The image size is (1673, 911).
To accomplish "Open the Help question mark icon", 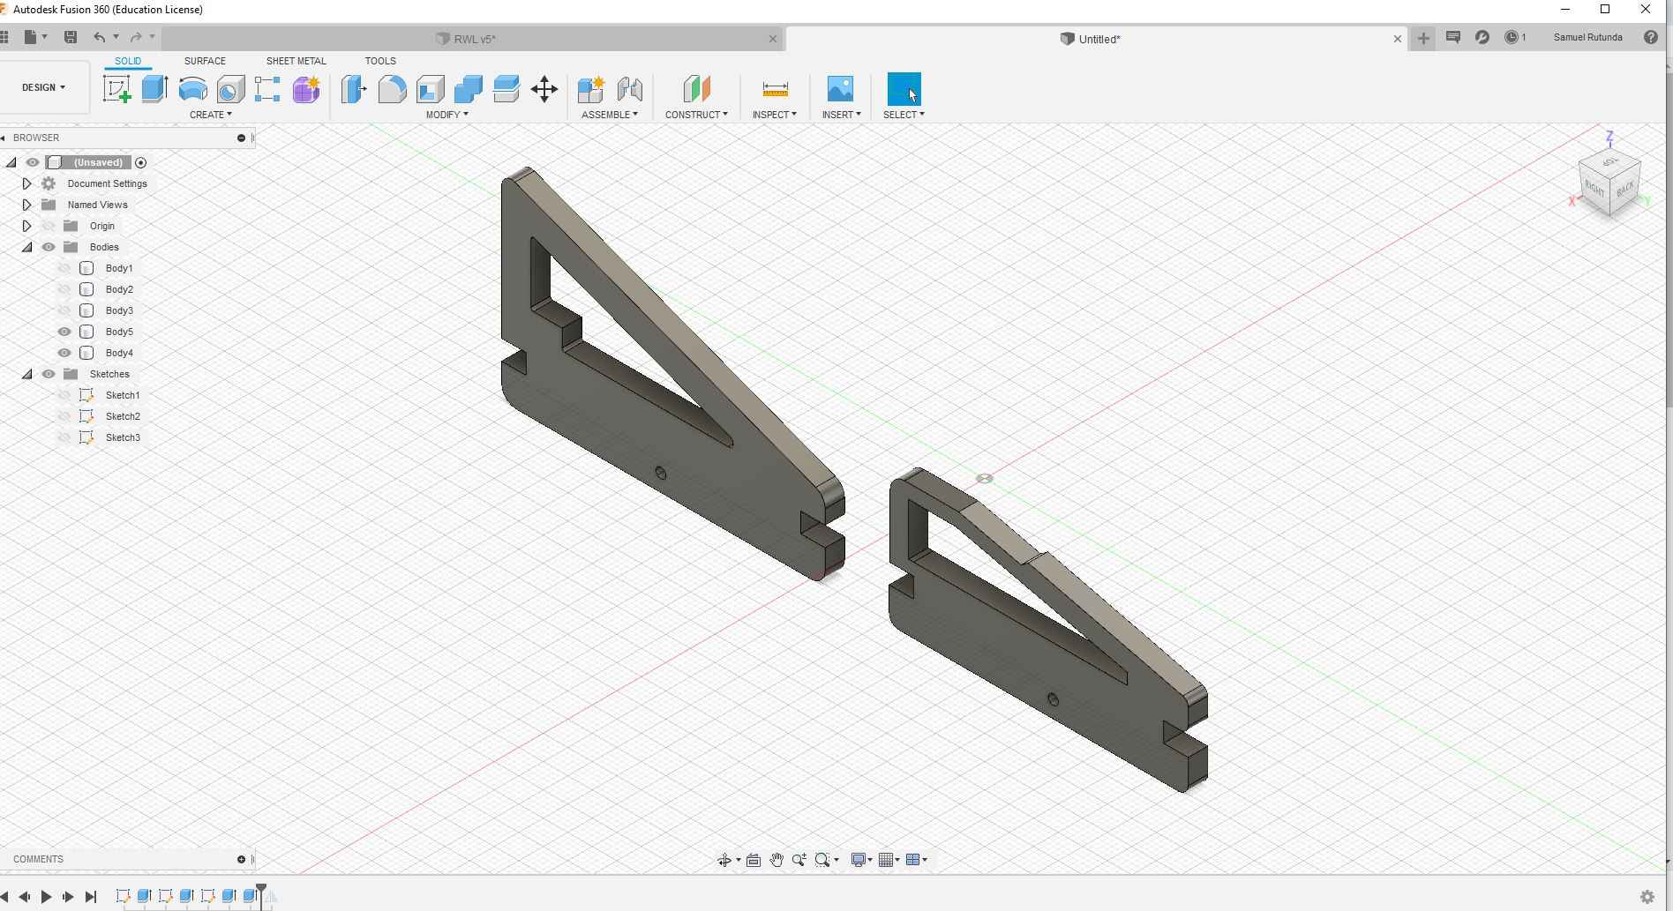I will (x=1650, y=37).
